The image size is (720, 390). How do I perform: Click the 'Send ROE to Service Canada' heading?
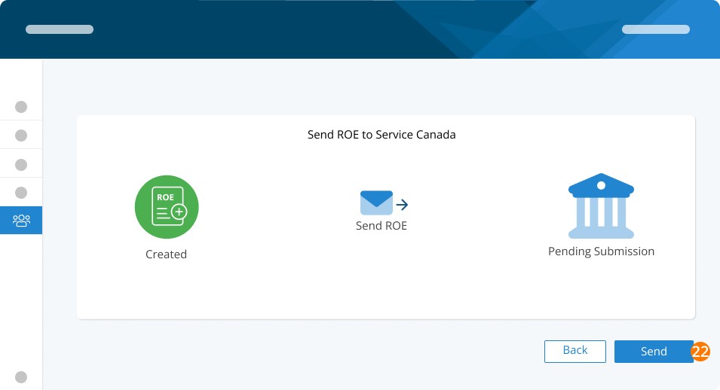[381, 135]
